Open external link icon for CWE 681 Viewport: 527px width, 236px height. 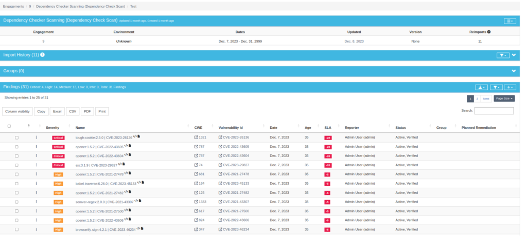pos(196,174)
